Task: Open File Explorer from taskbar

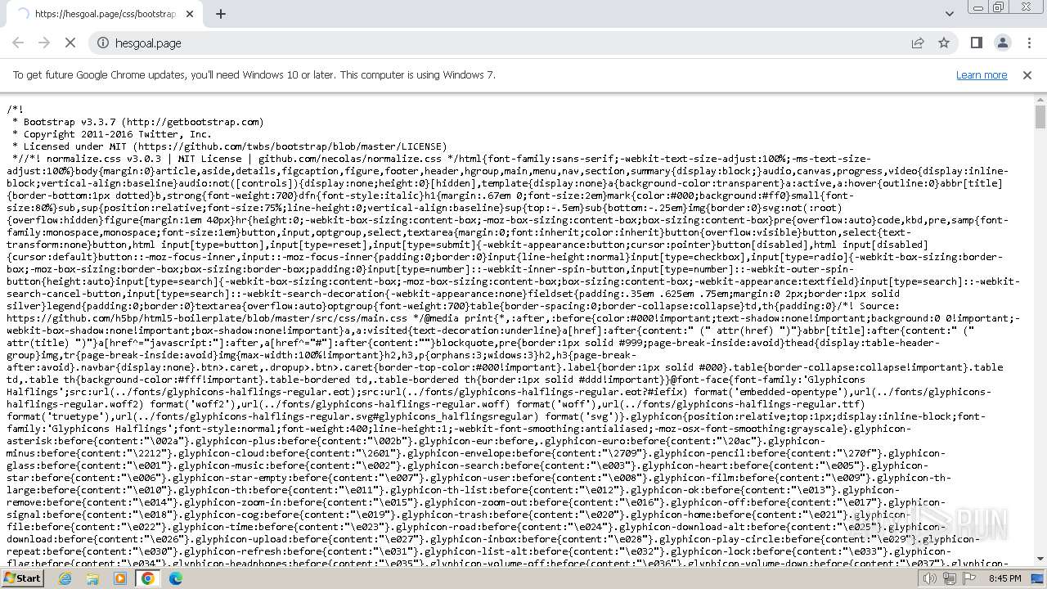Action: [92, 578]
